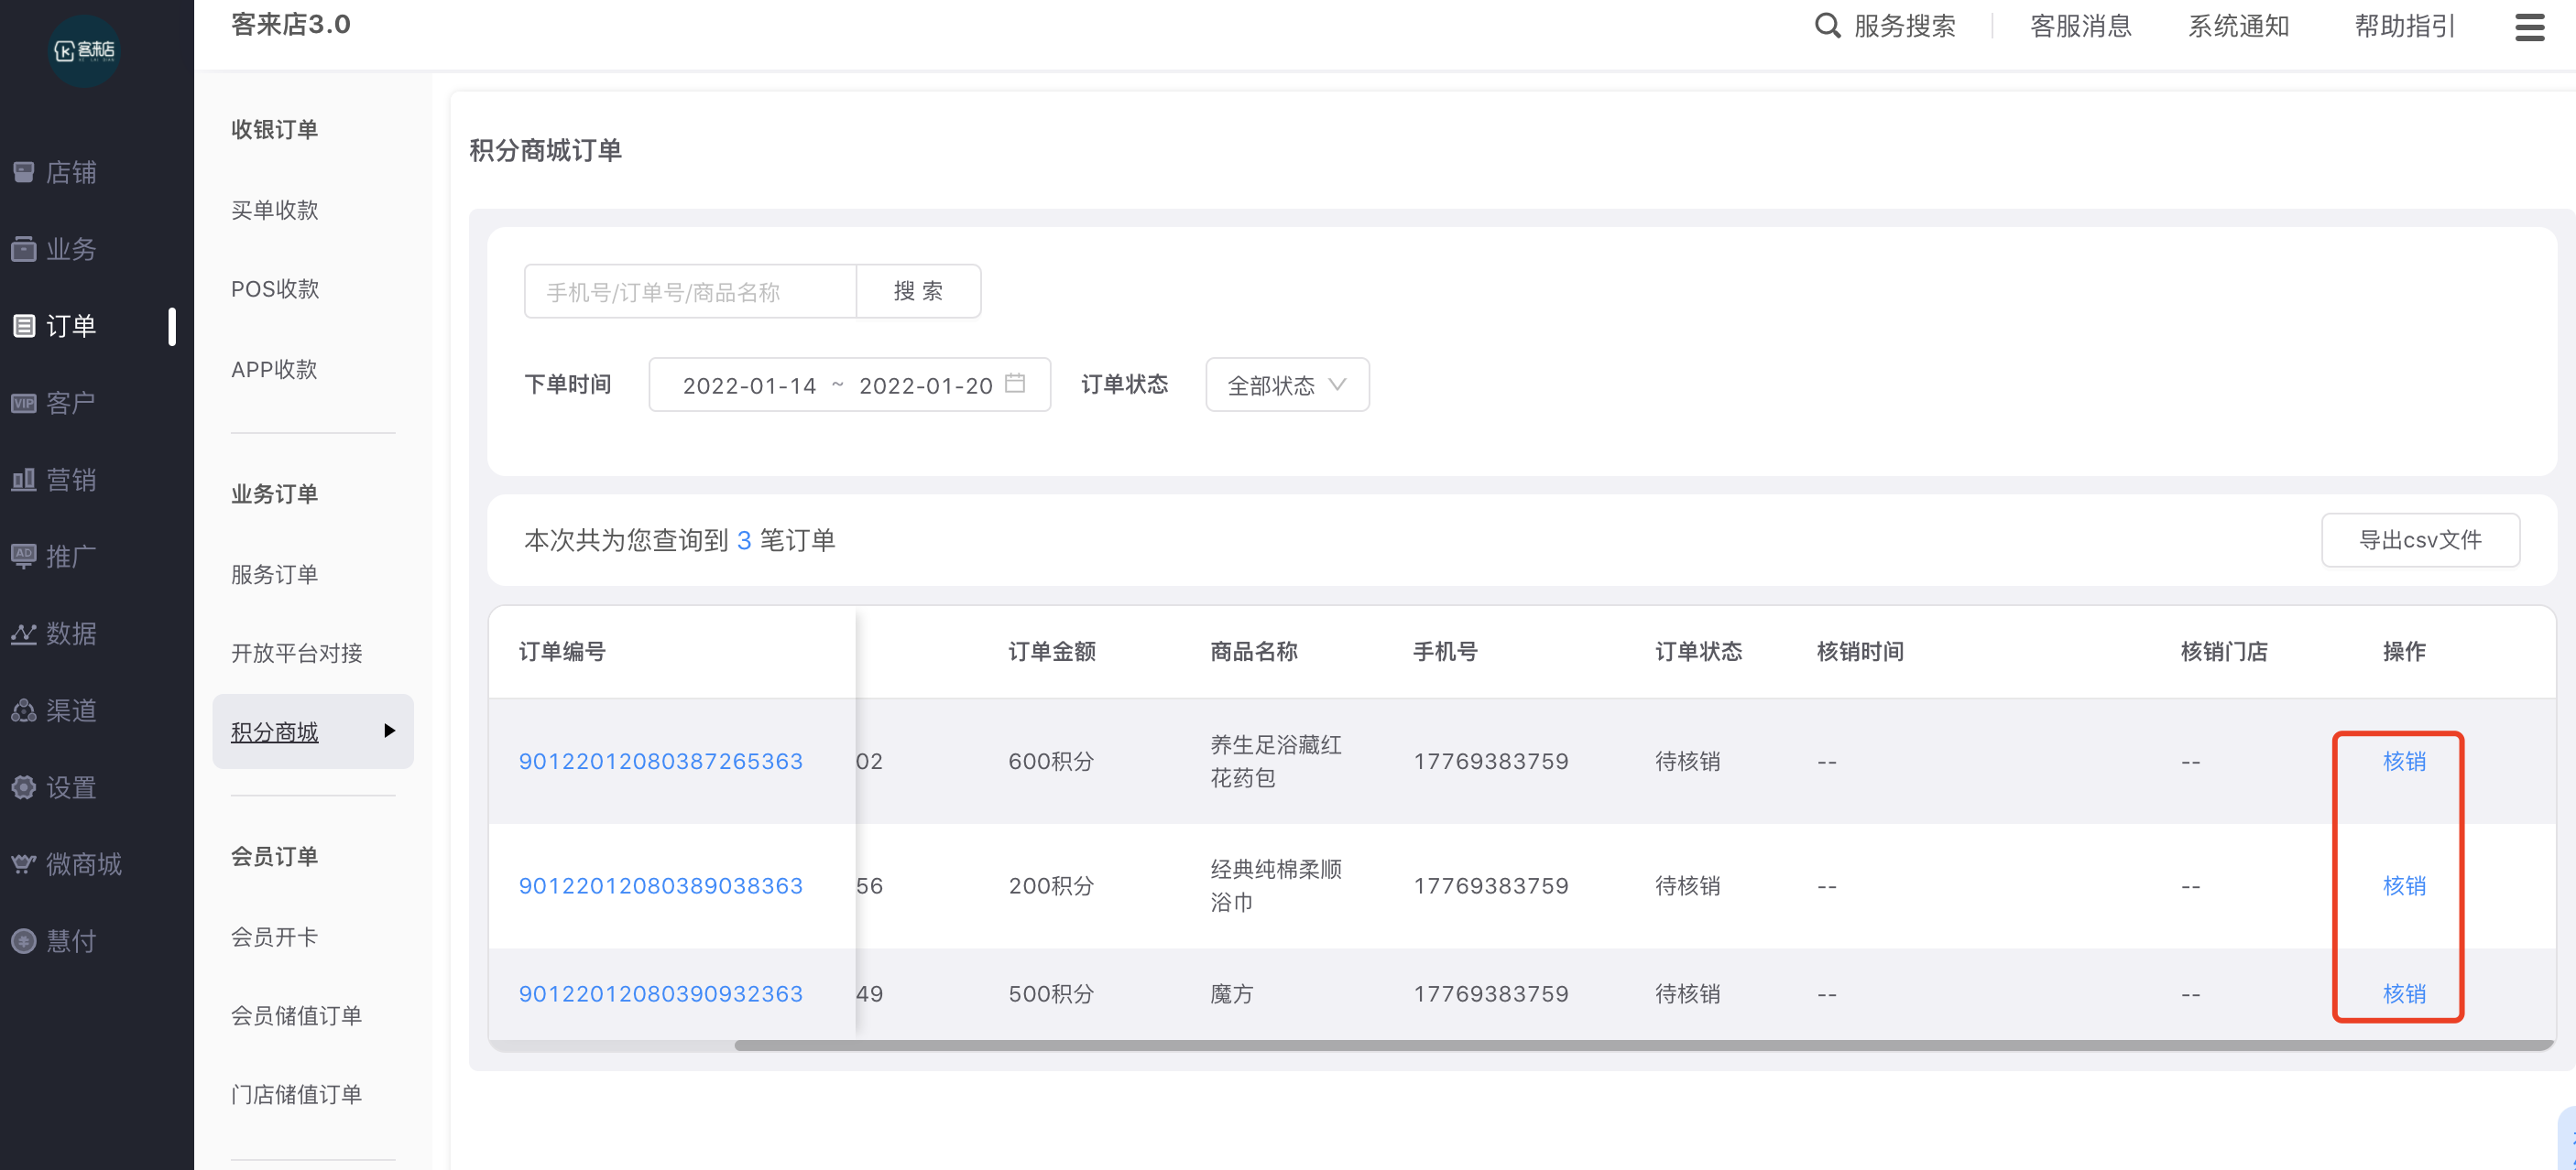Image resolution: width=2576 pixels, height=1170 pixels.
Task: Go to APP收款 submenu item
Action: [274, 370]
